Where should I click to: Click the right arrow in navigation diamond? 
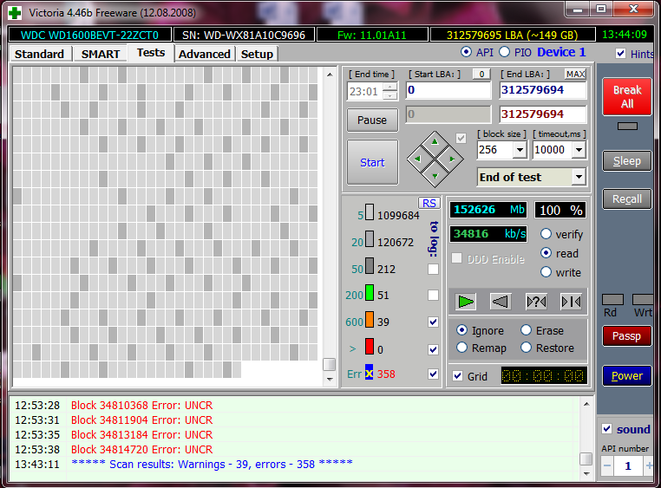click(x=453, y=159)
